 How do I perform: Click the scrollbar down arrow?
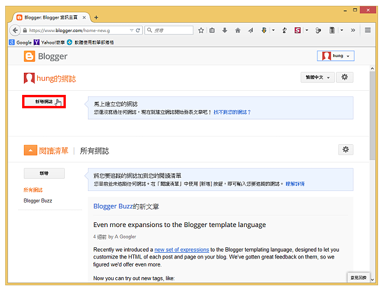[372, 279]
